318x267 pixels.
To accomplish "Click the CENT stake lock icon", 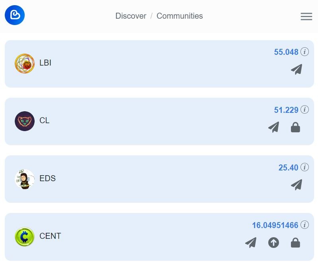I will coord(295,242).
